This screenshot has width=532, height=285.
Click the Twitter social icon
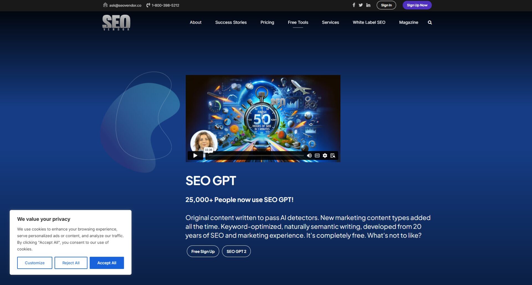[361, 5]
